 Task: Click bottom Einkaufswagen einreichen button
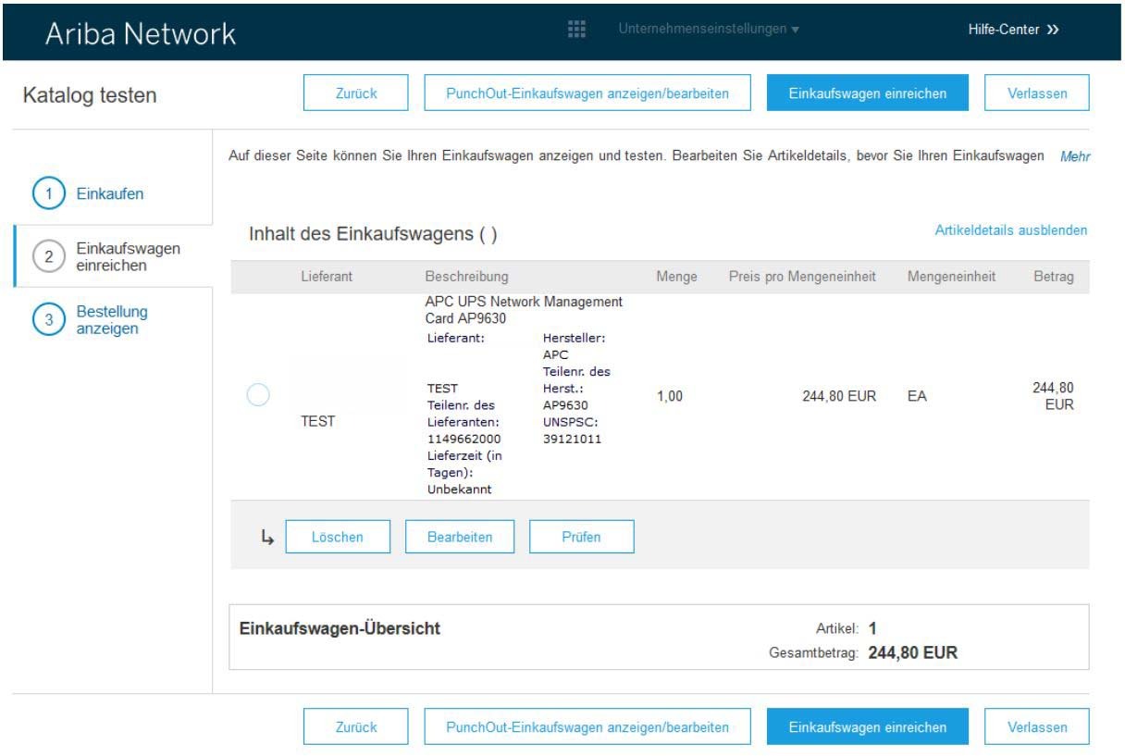[867, 727]
